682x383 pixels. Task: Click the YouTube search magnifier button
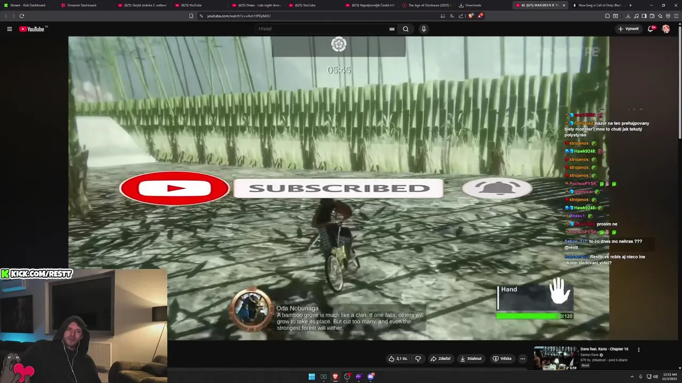click(x=405, y=29)
